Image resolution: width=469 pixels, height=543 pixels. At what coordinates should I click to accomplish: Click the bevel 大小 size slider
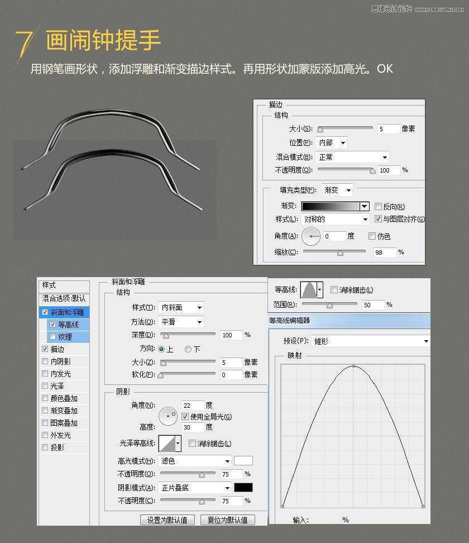click(188, 362)
